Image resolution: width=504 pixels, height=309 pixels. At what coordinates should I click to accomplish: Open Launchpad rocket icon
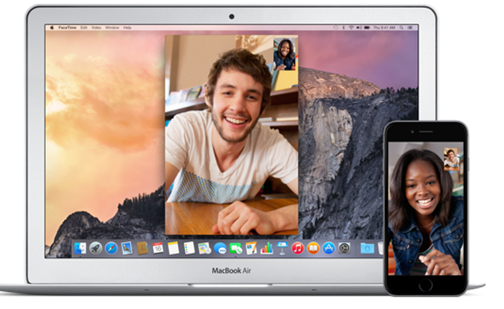96,248
